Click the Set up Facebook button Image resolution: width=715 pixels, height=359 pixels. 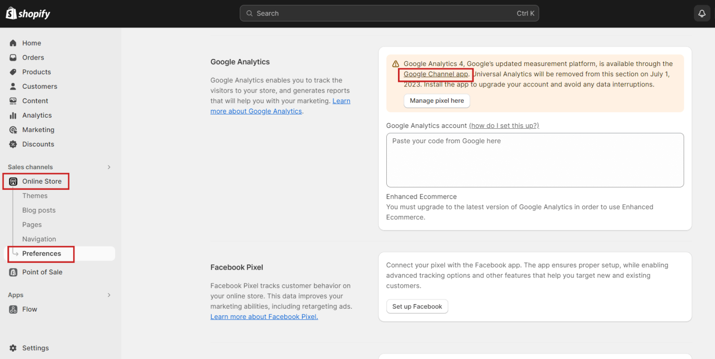417,306
